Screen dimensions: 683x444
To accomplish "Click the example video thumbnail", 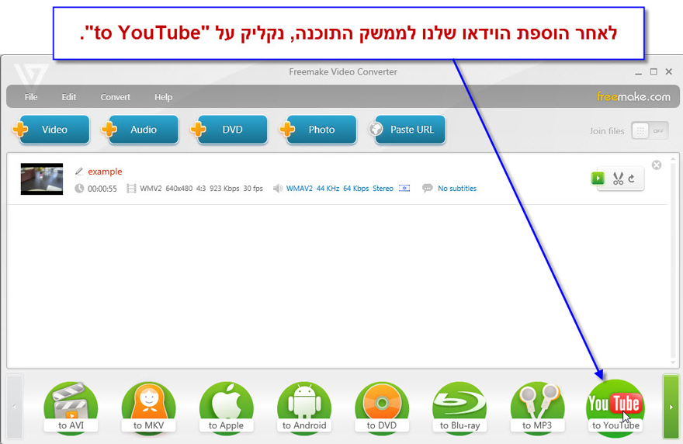I will [42, 179].
